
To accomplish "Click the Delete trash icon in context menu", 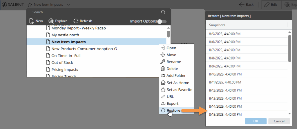I will click(163, 69).
